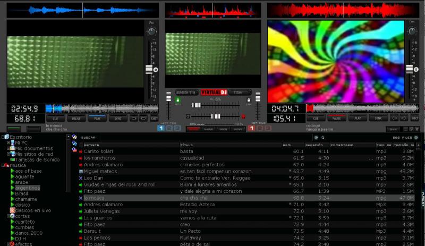The height and width of the screenshot is (246, 425).
Task: Click the video crossfader slider handle
Action: pos(196,105)
